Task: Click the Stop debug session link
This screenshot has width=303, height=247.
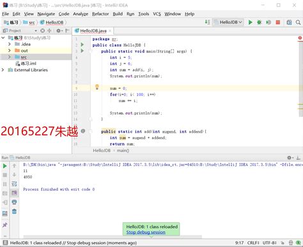Action: (146, 232)
